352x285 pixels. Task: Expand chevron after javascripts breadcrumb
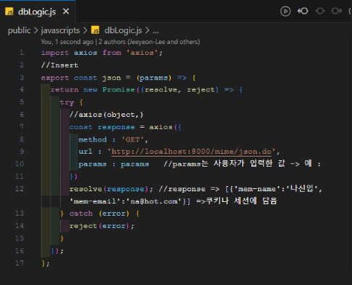coord(85,30)
